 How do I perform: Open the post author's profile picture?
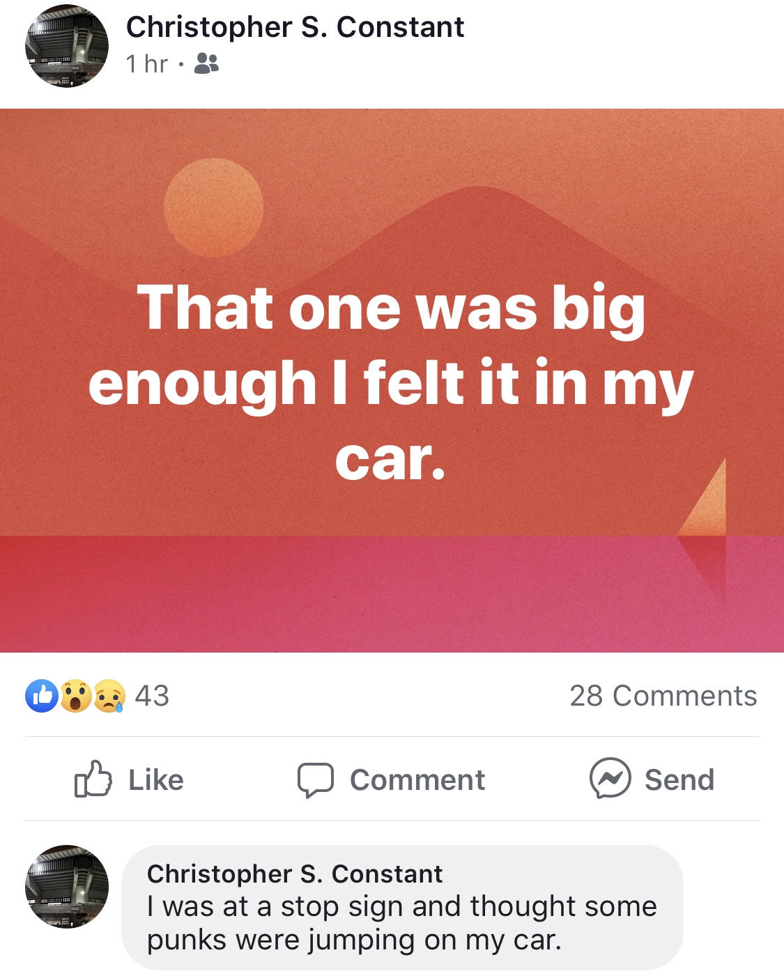(67, 46)
